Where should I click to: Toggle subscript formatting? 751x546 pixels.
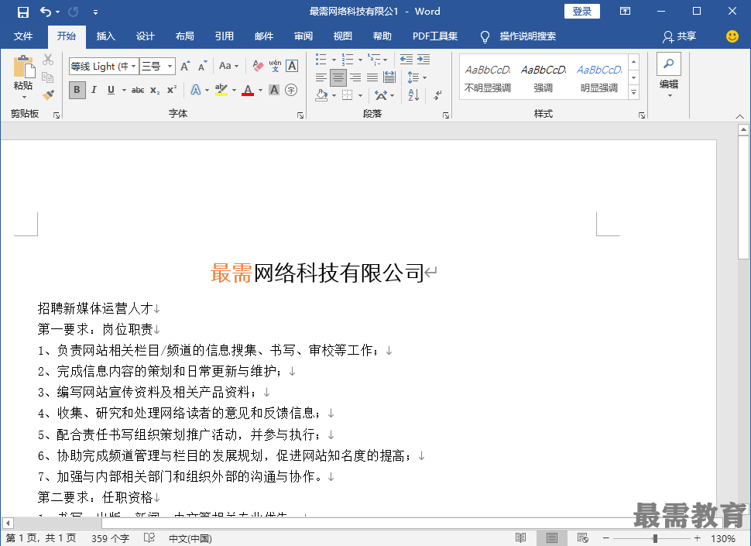click(155, 90)
